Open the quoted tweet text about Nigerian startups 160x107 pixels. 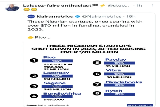pos(83,26)
